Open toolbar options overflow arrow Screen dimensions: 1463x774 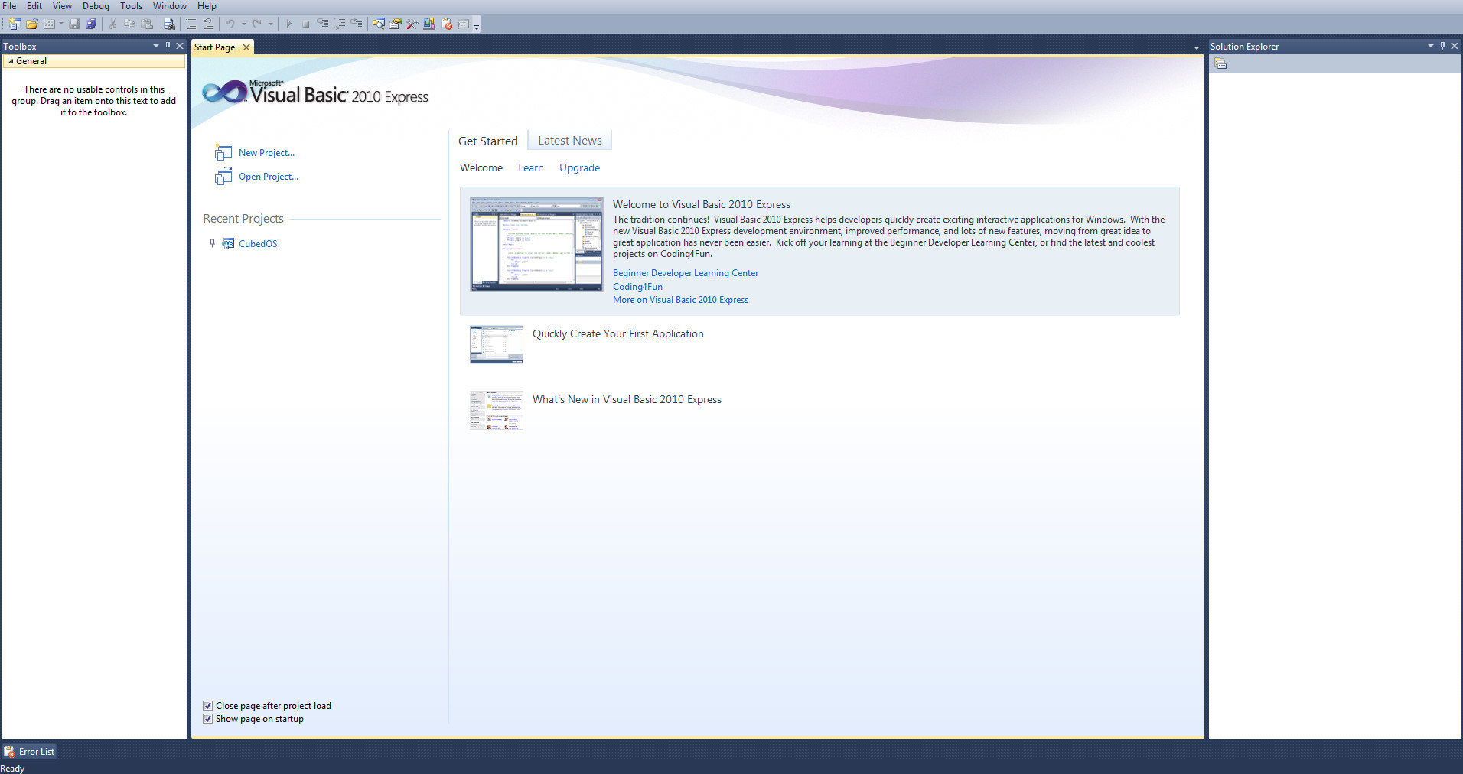pos(477,26)
